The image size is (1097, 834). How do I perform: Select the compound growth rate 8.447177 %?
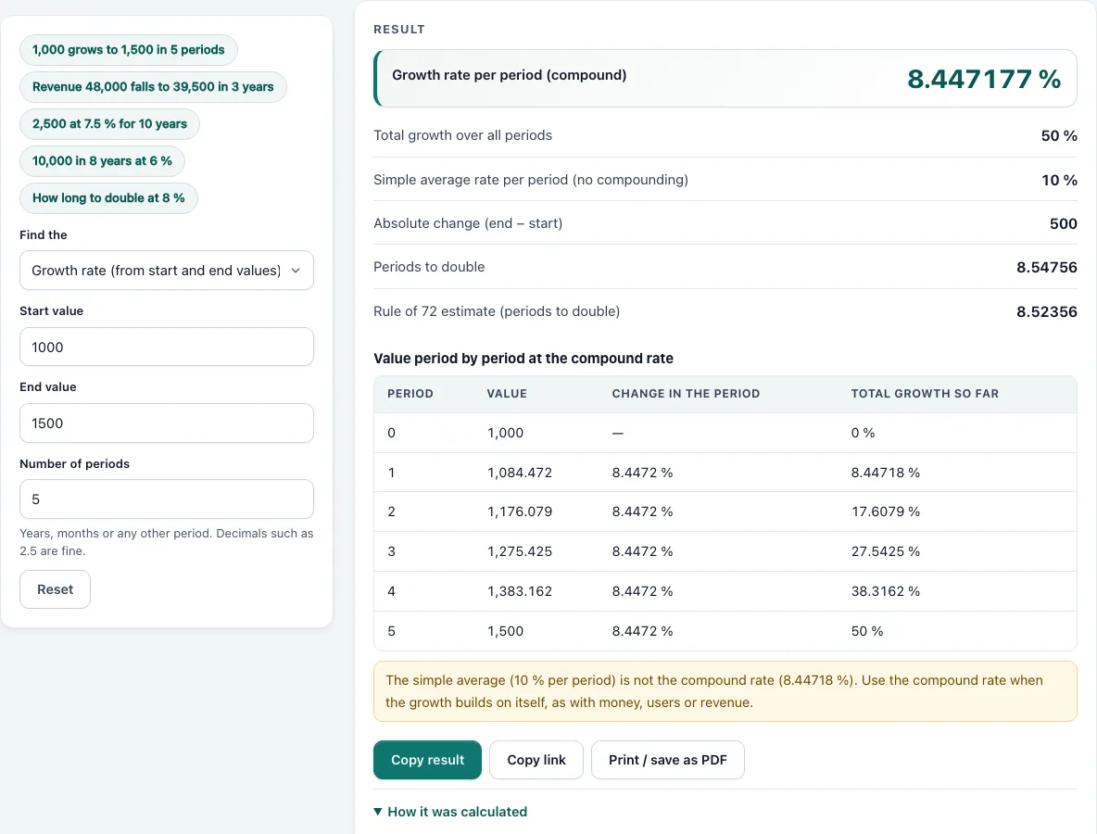pos(984,79)
